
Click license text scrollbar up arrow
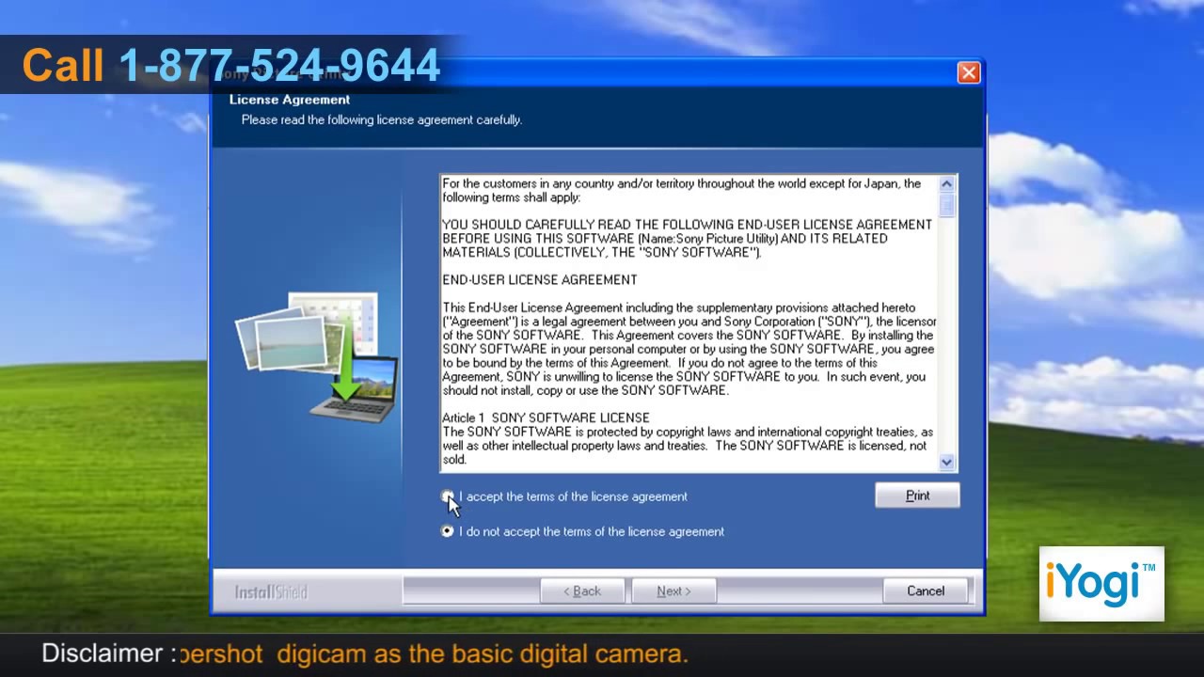click(x=947, y=184)
